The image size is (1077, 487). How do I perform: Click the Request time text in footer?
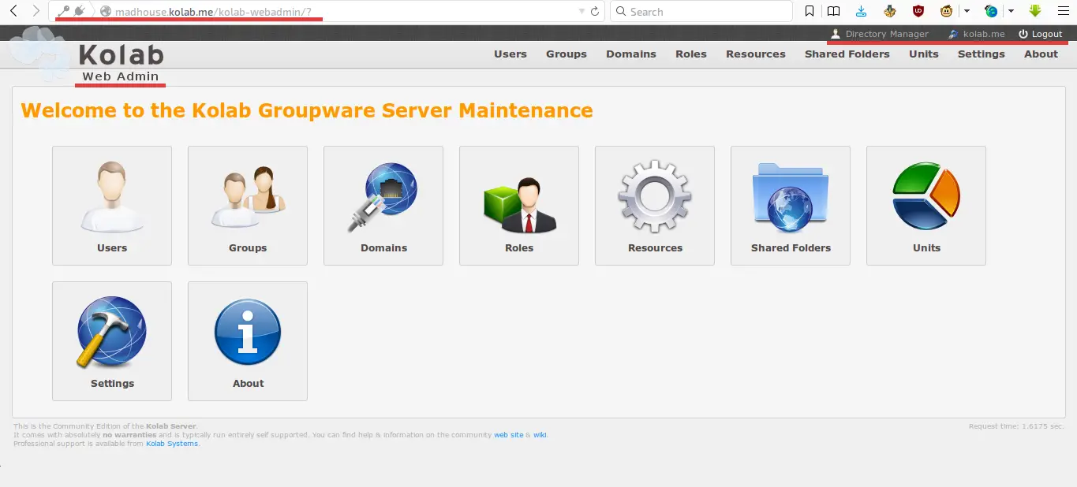pyautogui.click(x=1016, y=426)
